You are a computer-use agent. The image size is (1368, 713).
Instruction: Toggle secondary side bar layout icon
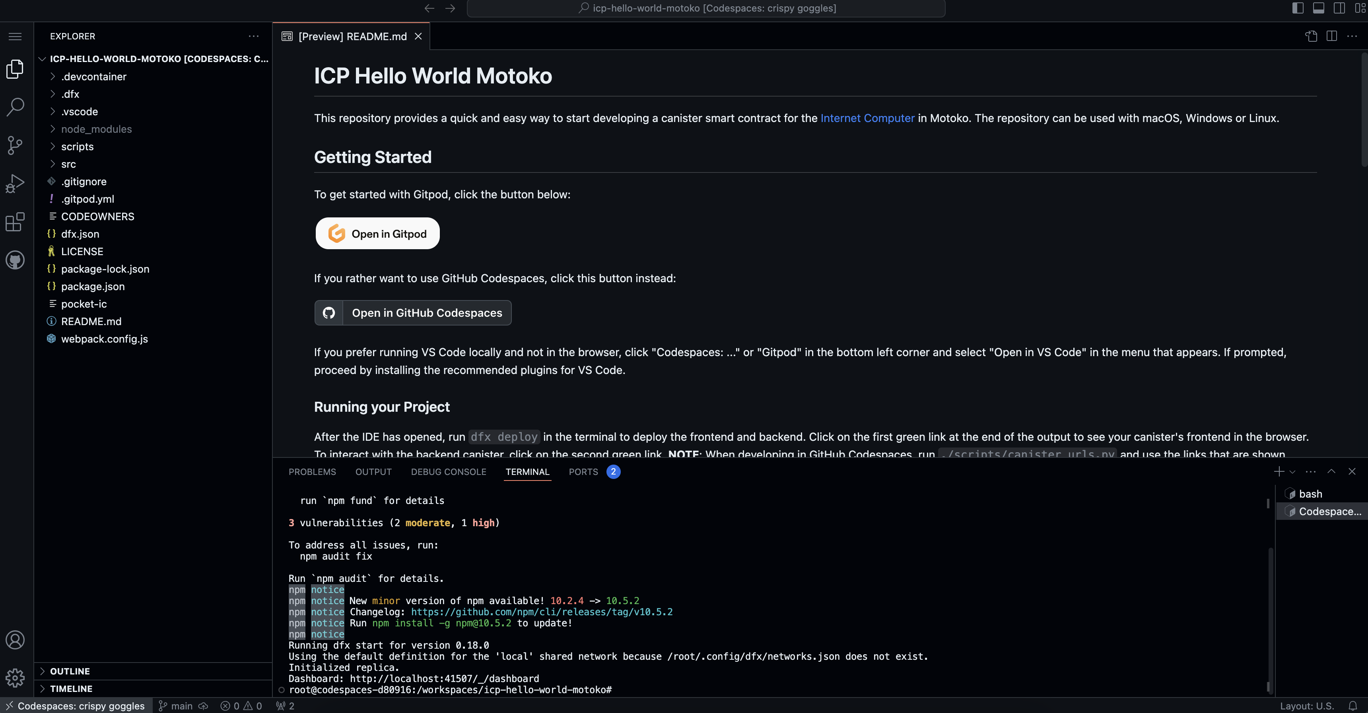coord(1339,8)
